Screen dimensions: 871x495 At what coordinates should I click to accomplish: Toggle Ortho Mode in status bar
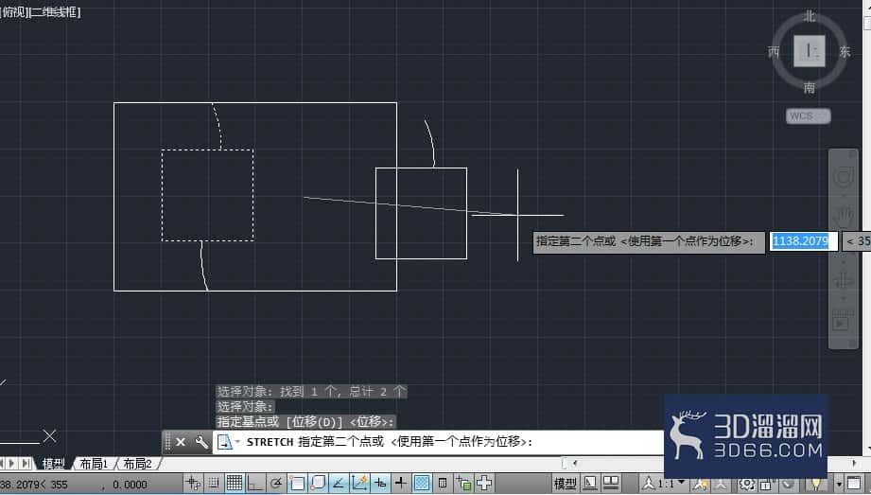[255, 483]
